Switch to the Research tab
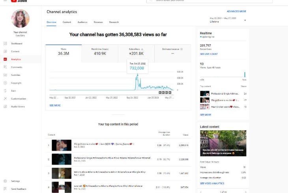The width and height of the screenshot is (288, 193). [114, 22]
